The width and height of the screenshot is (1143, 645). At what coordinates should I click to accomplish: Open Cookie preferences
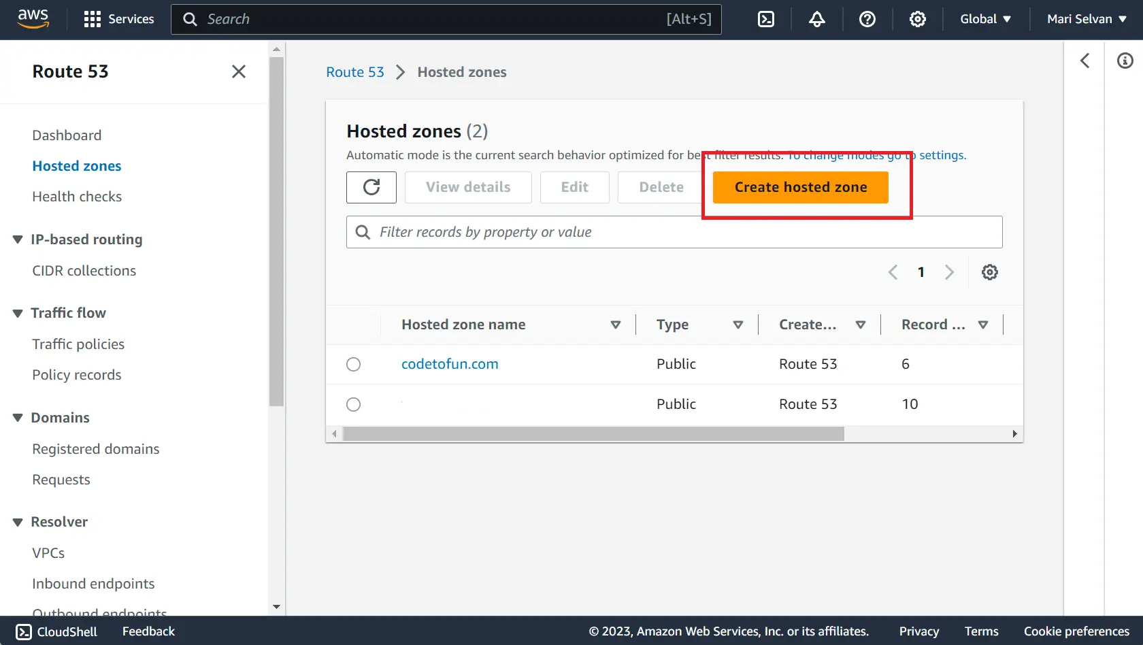click(x=1076, y=631)
